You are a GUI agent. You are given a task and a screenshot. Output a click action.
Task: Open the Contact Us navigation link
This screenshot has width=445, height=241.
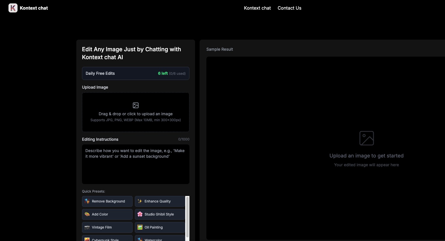pyautogui.click(x=289, y=8)
